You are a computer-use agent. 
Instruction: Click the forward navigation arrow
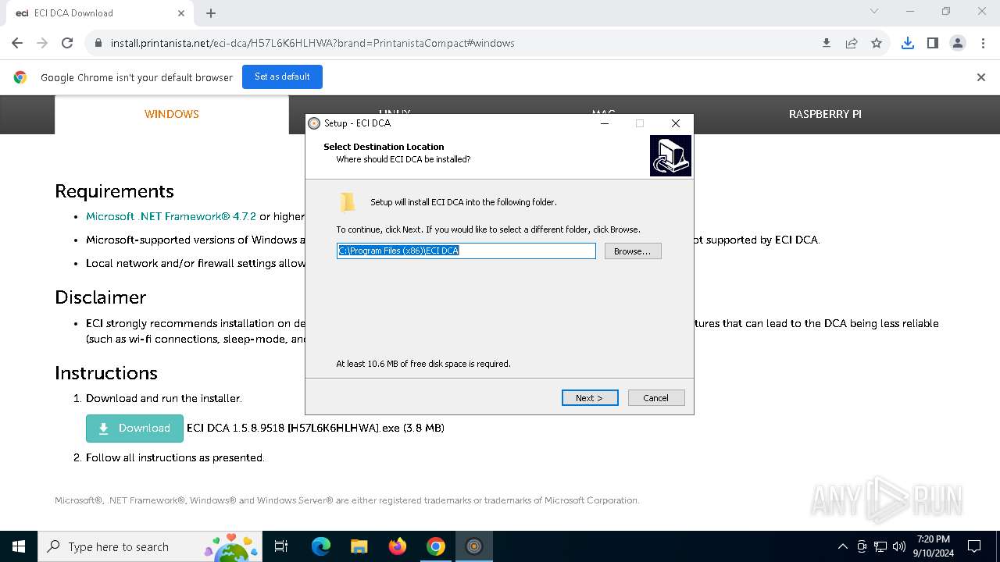pos(42,43)
